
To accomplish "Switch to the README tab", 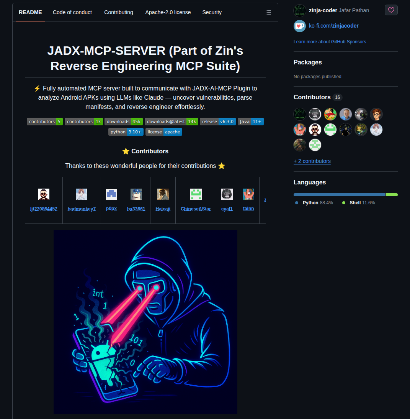I will point(30,12).
